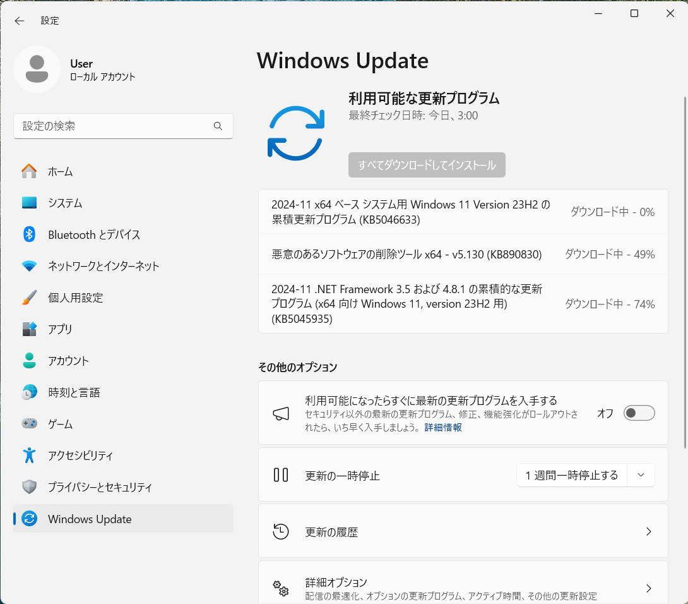Click the KB5046633 cumulative update row

pyautogui.click(x=463, y=212)
